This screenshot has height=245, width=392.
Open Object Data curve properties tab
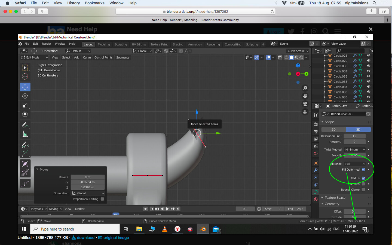coord(316,192)
